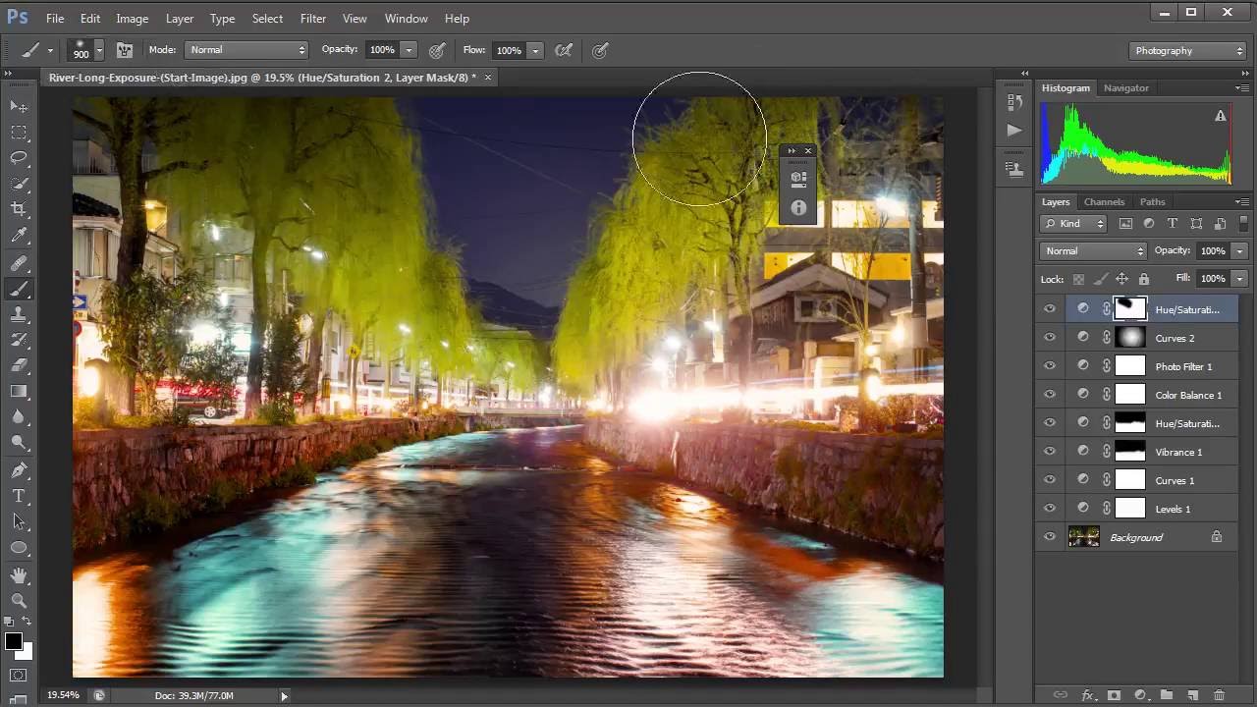Open the brush Mode dropdown
Screen dimensions: 1257x707
246,50
